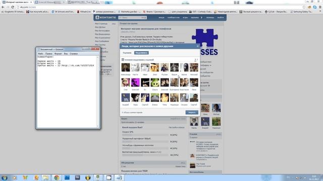Click the Закрыть button in dialog
The image size is (323, 181).
192,113
